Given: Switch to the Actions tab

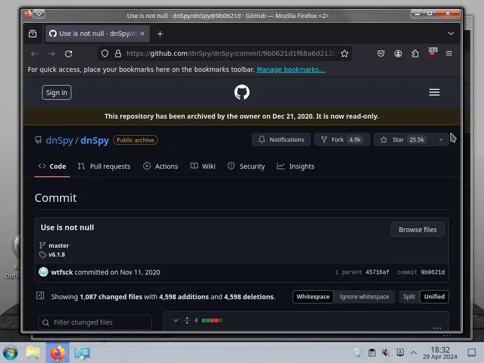Looking at the screenshot, I should pyautogui.click(x=161, y=166).
